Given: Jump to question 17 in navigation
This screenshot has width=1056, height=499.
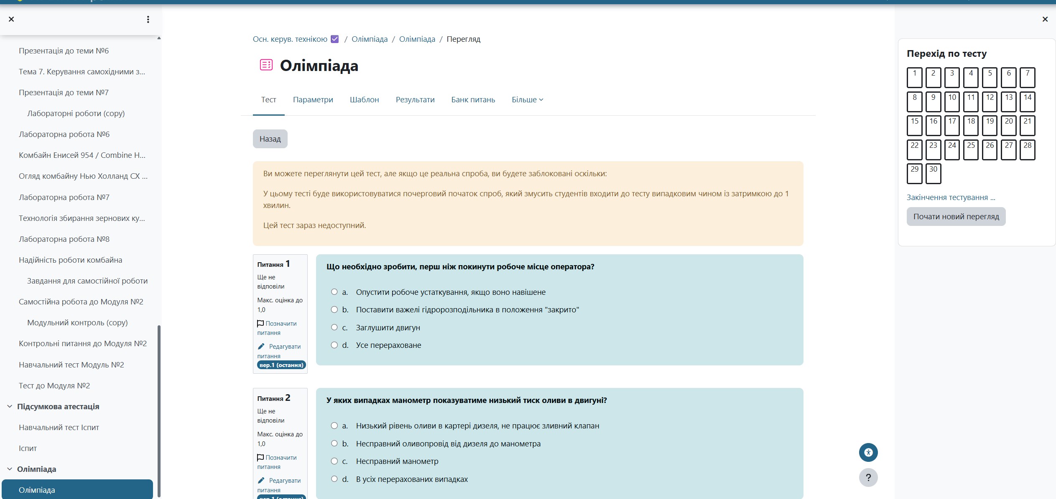Looking at the screenshot, I should pos(952,126).
